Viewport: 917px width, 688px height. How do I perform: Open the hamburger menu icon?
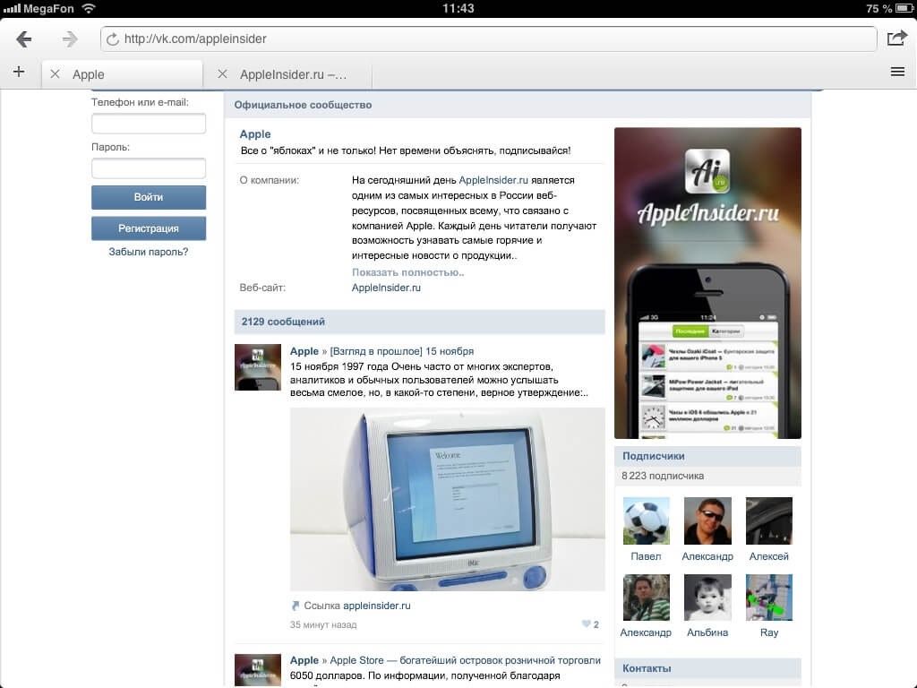(x=897, y=73)
